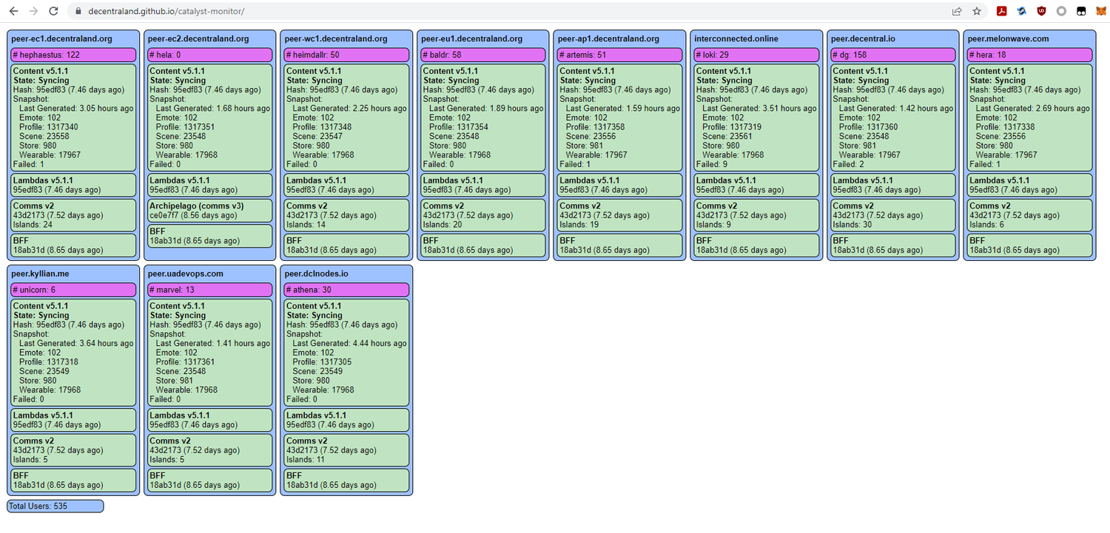Click 'Last Generated: 4.44 hours ago' in dclnodes card

349,343
